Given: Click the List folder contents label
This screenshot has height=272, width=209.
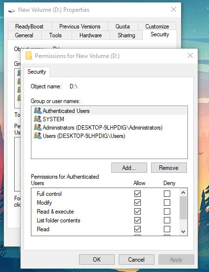Looking at the screenshot, I should (58, 220).
